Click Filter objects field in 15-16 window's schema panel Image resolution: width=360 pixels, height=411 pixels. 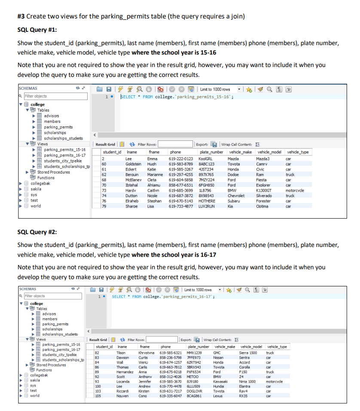[x=56, y=96]
